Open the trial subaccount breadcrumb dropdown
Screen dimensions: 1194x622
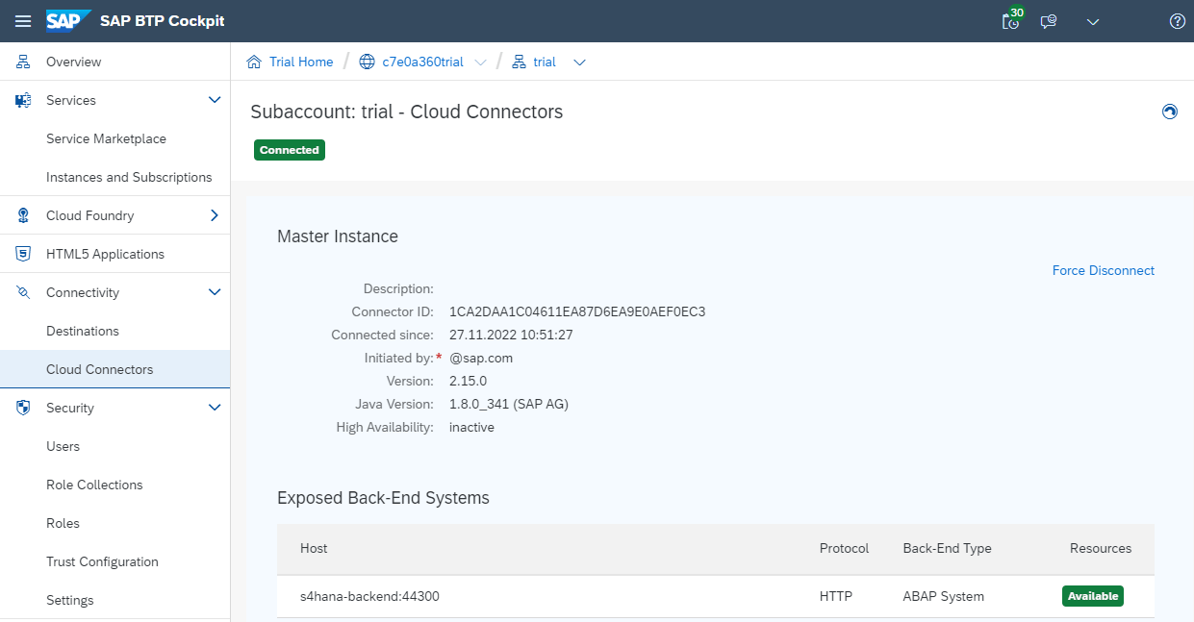[579, 62]
